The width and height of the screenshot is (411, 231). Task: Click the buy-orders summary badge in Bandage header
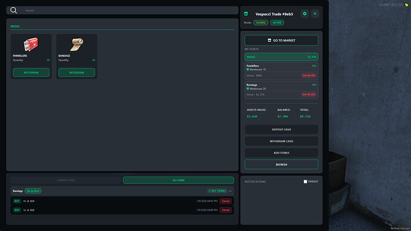[217, 191]
